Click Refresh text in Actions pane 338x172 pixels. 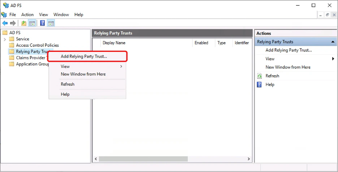[272, 76]
